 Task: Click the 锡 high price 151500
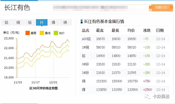click(x=101, y=81)
